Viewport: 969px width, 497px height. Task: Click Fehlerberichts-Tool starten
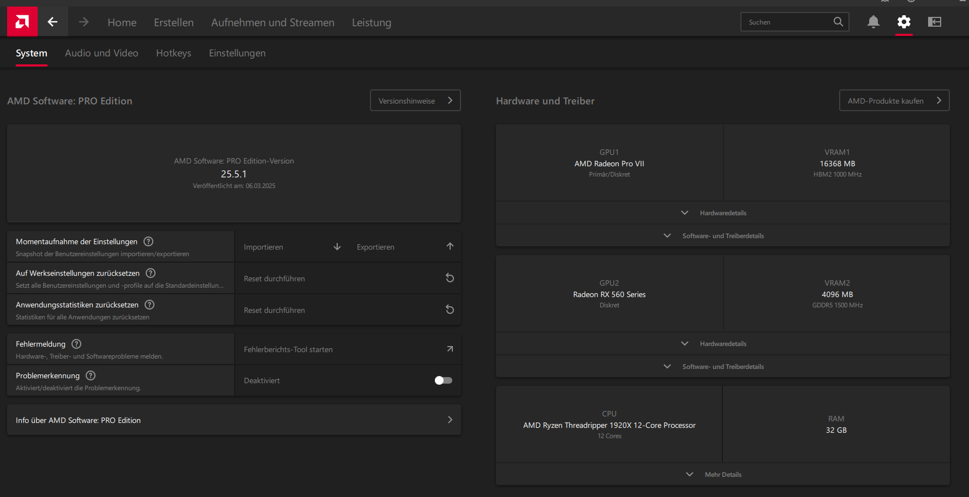288,350
